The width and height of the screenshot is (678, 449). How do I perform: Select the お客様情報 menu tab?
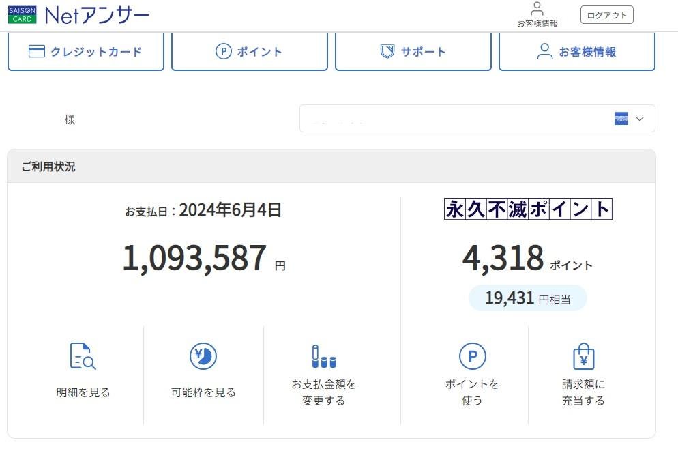coord(577,52)
